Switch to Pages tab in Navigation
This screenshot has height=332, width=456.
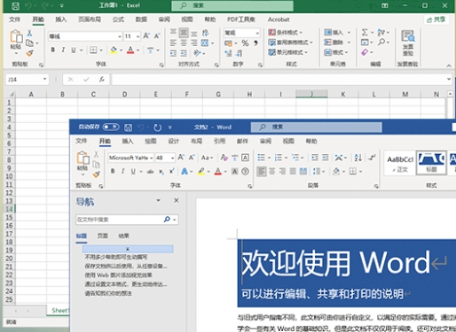point(103,235)
